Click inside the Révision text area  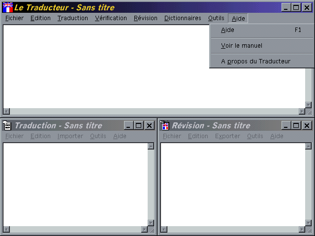[x=233, y=185]
